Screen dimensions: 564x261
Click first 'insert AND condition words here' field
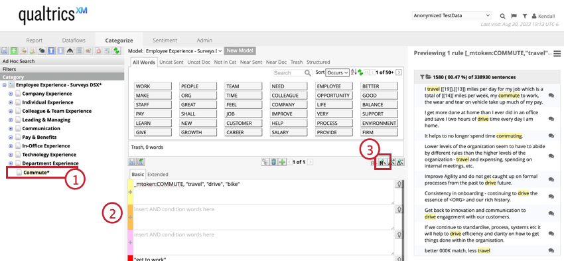pyautogui.click(x=263, y=217)
